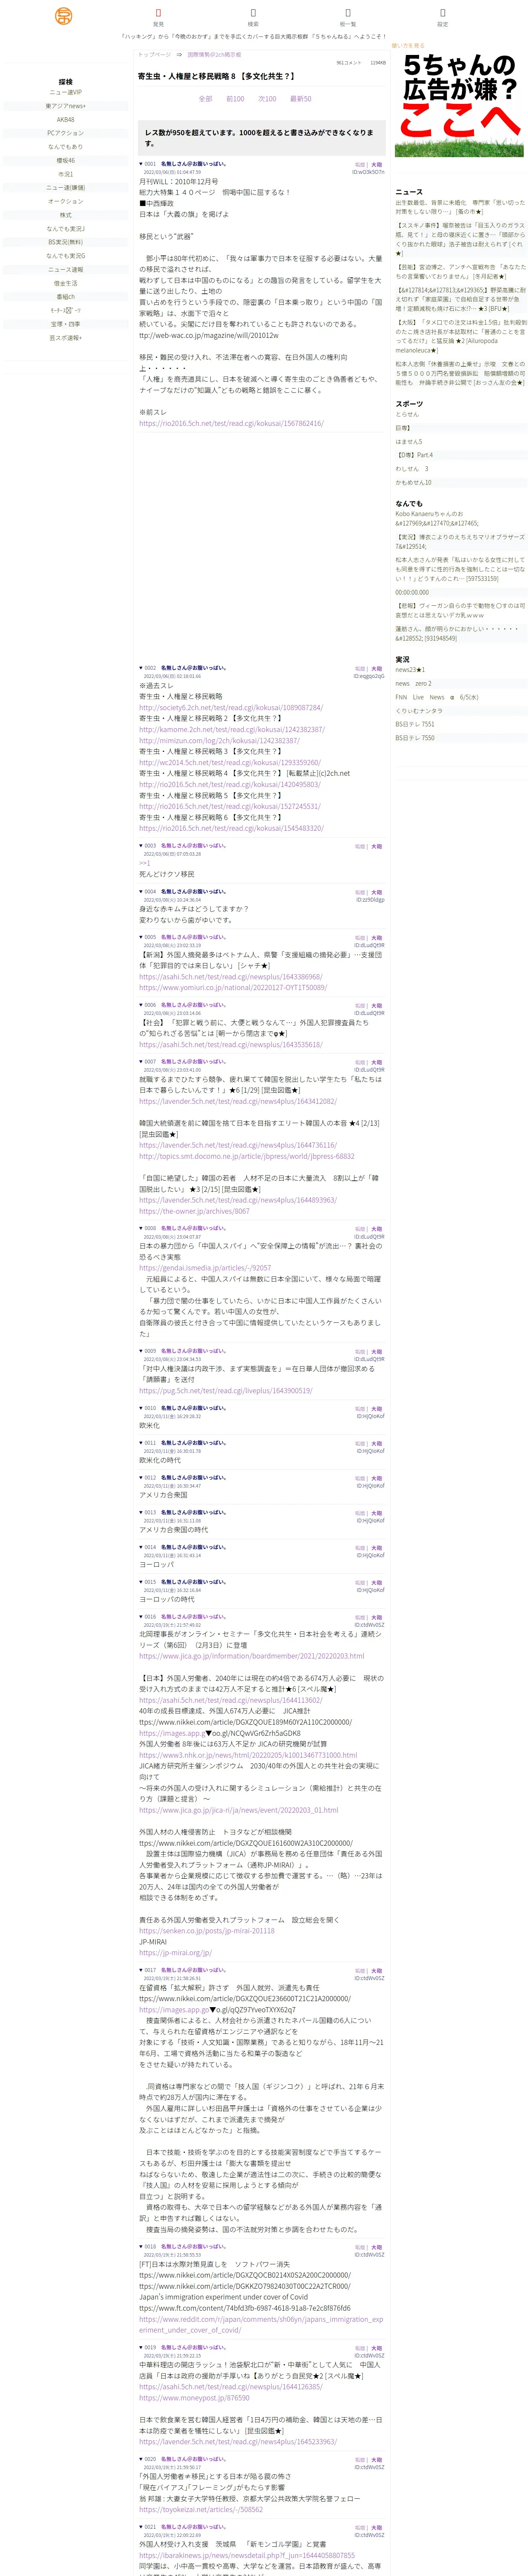Image resolution: width=528 pixels, height=2576 pixels.
Task: Open 国際情勢@2ch掲示板 breadcrumb link
Action: (x=214, y=55)
